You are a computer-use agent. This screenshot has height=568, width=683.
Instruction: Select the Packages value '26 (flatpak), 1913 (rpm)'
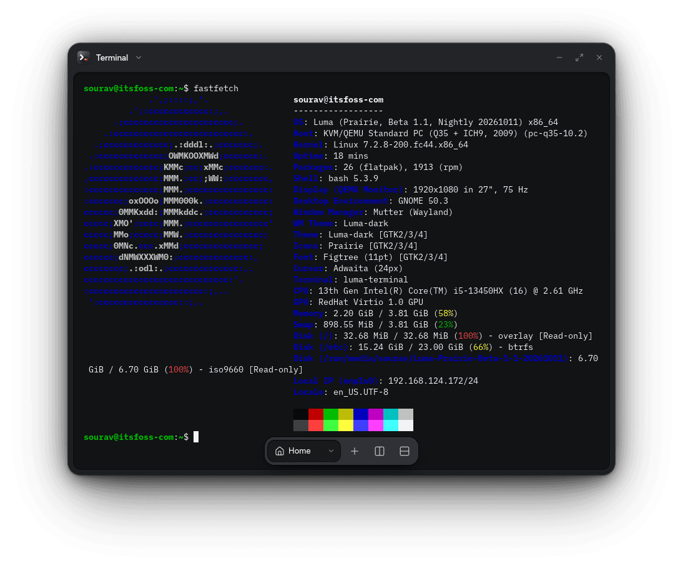[x=403, y=167]
